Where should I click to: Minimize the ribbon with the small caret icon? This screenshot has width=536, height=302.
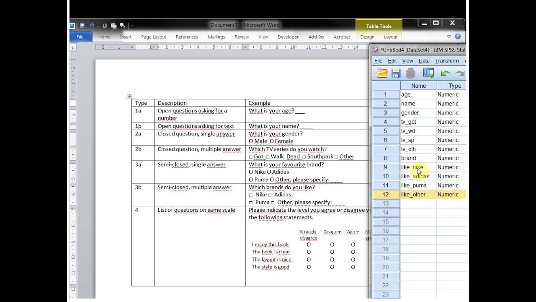tap(449, 36)
